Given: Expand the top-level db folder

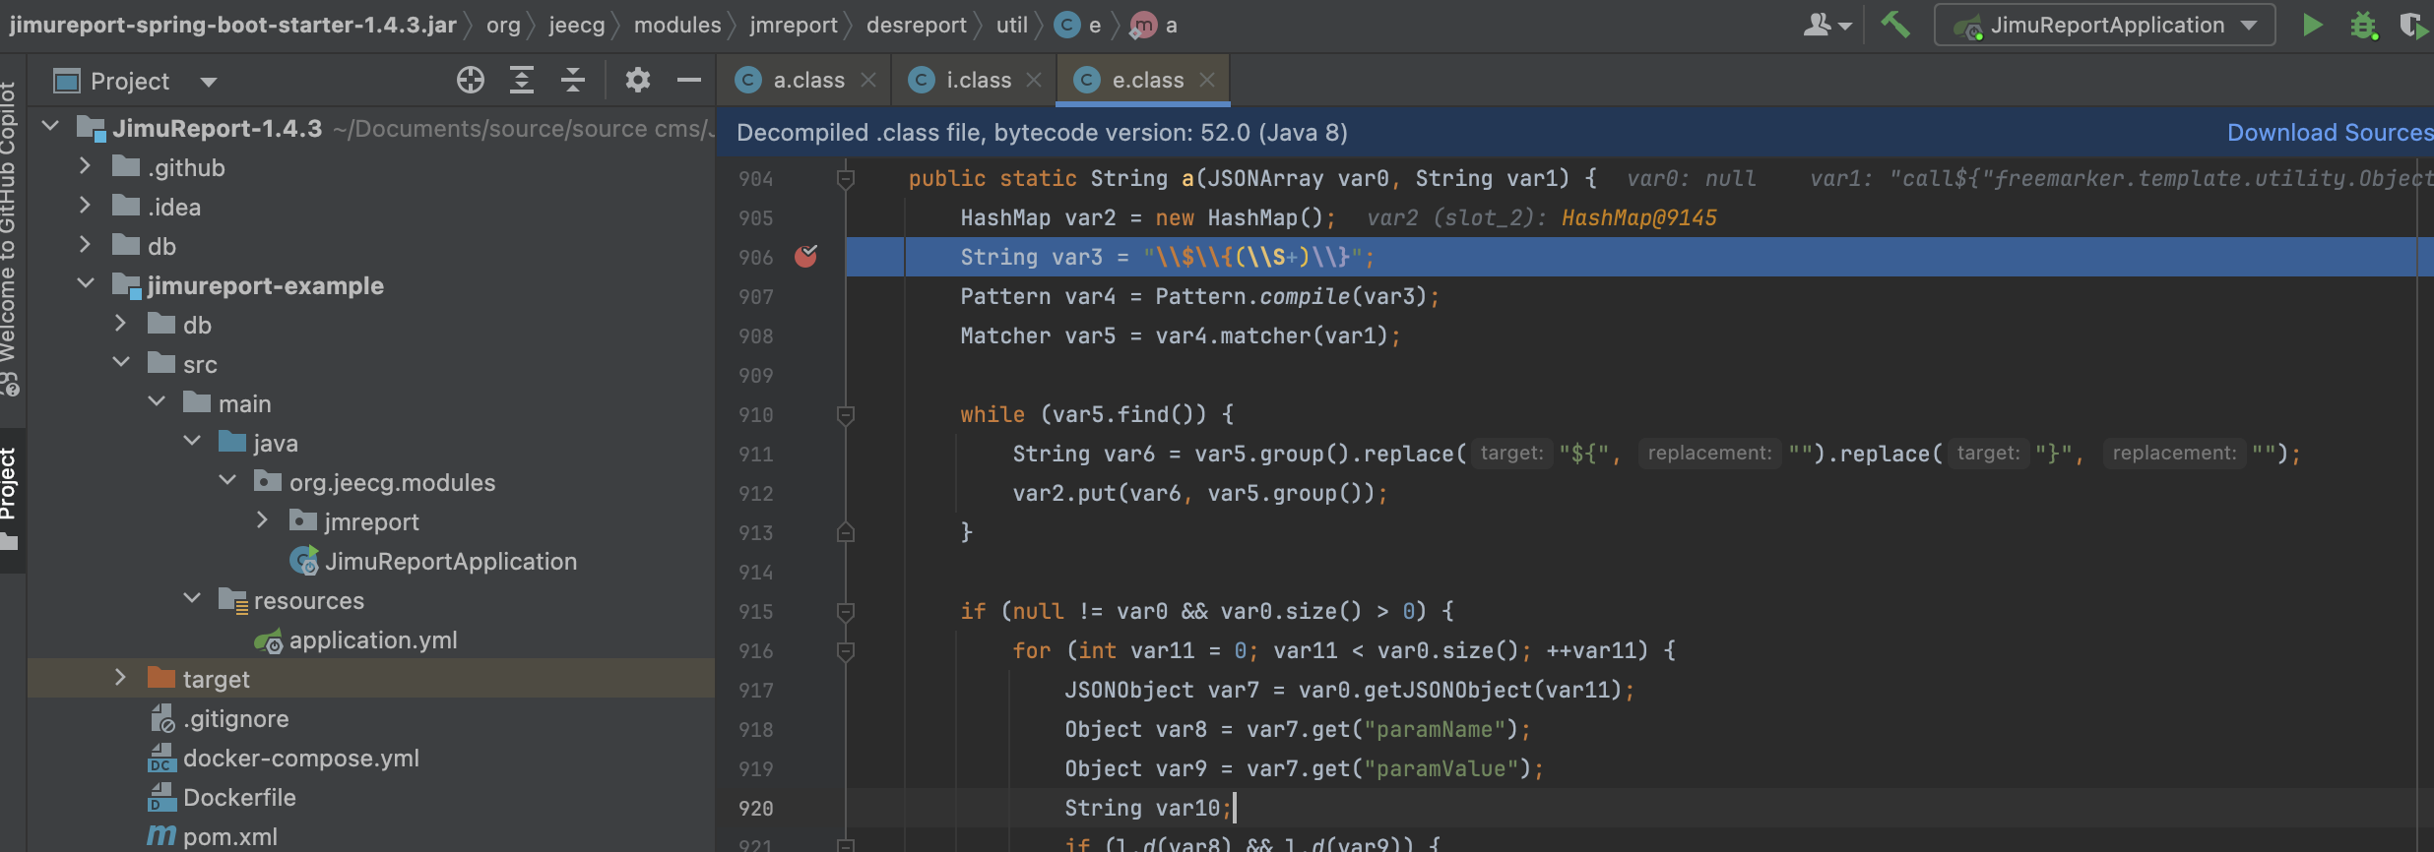Looking at the screenshot, I should point(85,246).
